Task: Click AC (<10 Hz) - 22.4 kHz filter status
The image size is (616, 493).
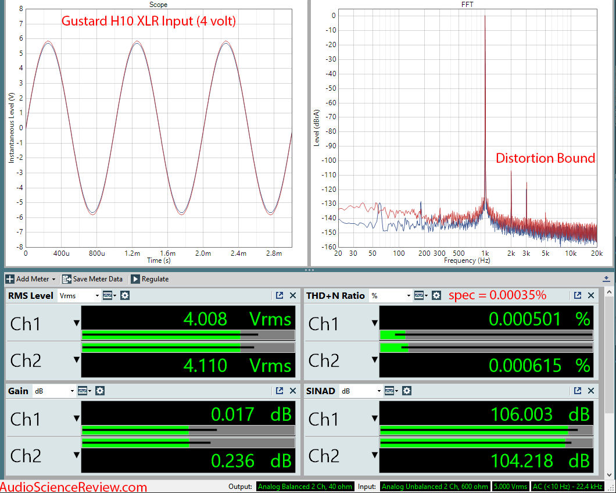Action: (x=567, y=487)
